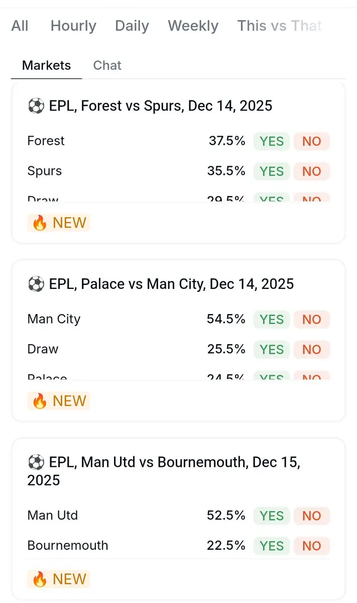
Task: Buy YES on Man Utd to win
Action: coord(272,516)
